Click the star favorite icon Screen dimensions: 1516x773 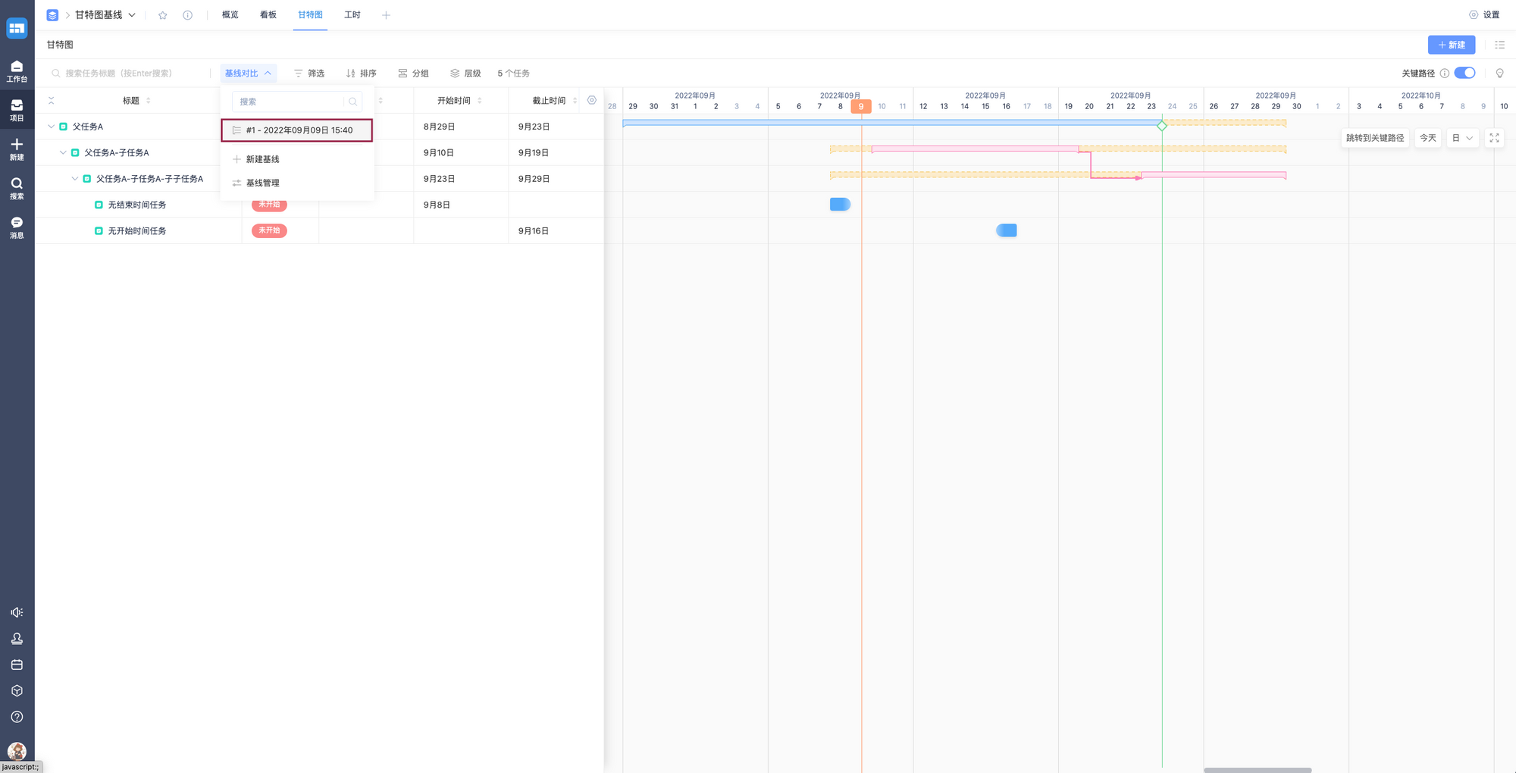[x=162, y=15]
